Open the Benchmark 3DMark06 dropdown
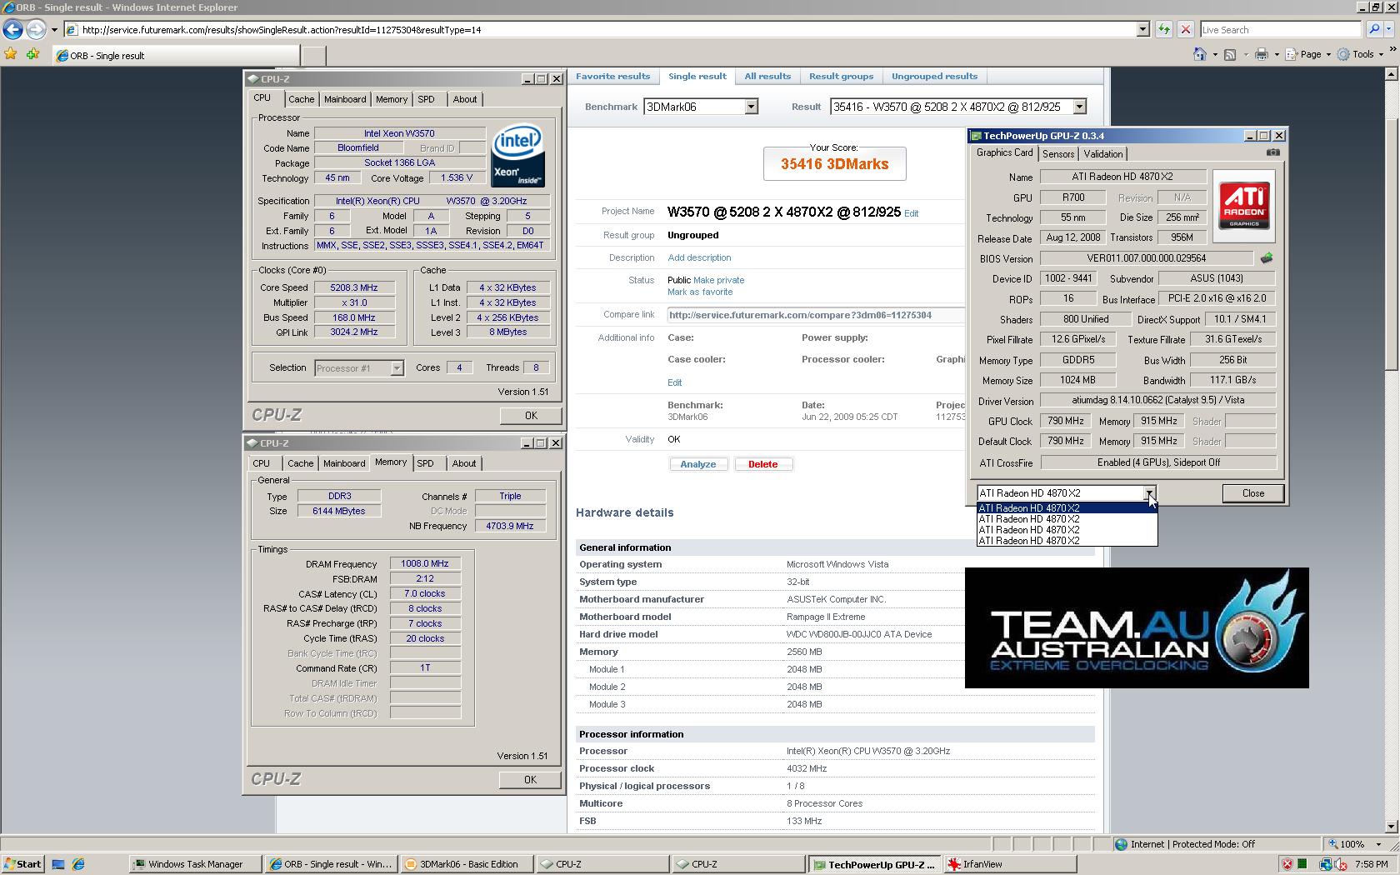 click(x=751, y=107)
